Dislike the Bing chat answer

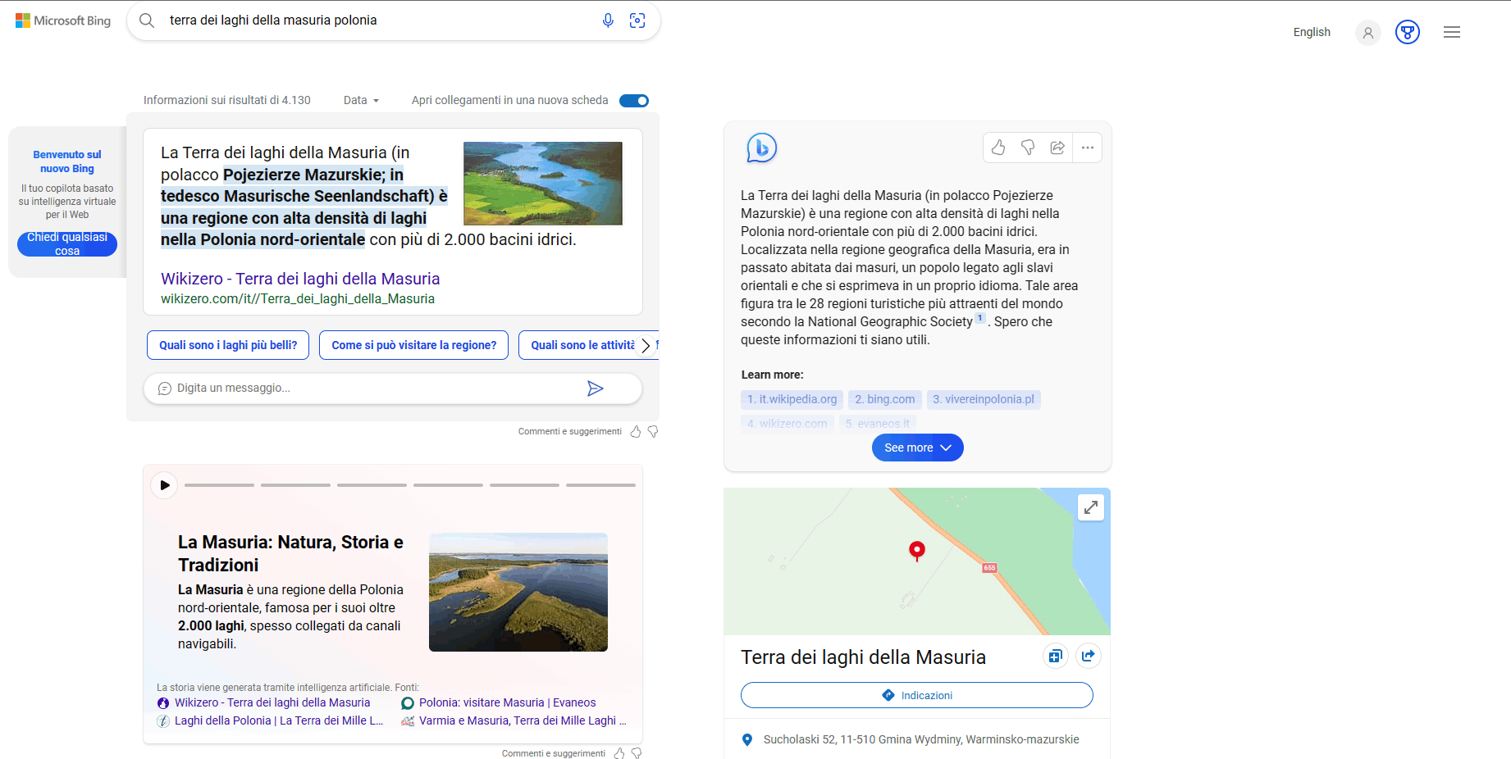coord(1028,148)
